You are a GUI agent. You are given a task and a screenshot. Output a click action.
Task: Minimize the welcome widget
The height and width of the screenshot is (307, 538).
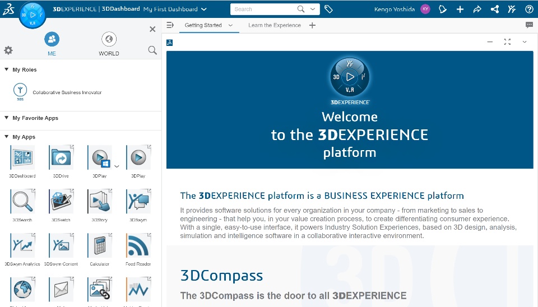pyautogui.click(x=490, y=42)
